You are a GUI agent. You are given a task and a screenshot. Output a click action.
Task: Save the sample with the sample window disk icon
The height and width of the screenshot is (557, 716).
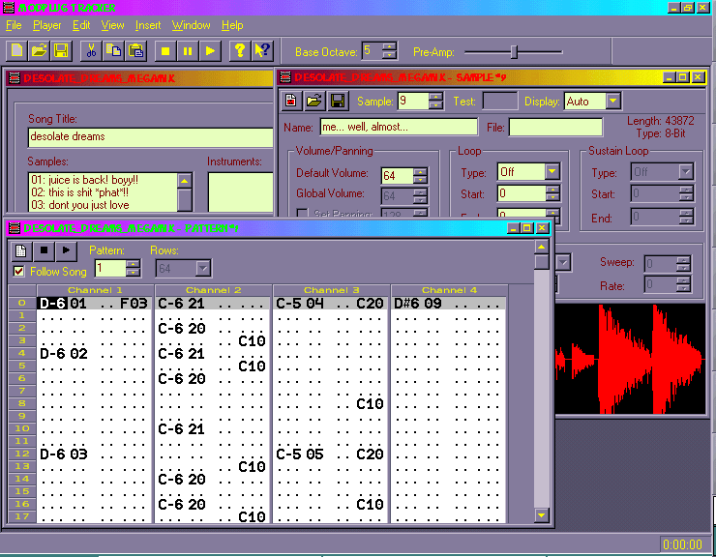coord(338,101)
